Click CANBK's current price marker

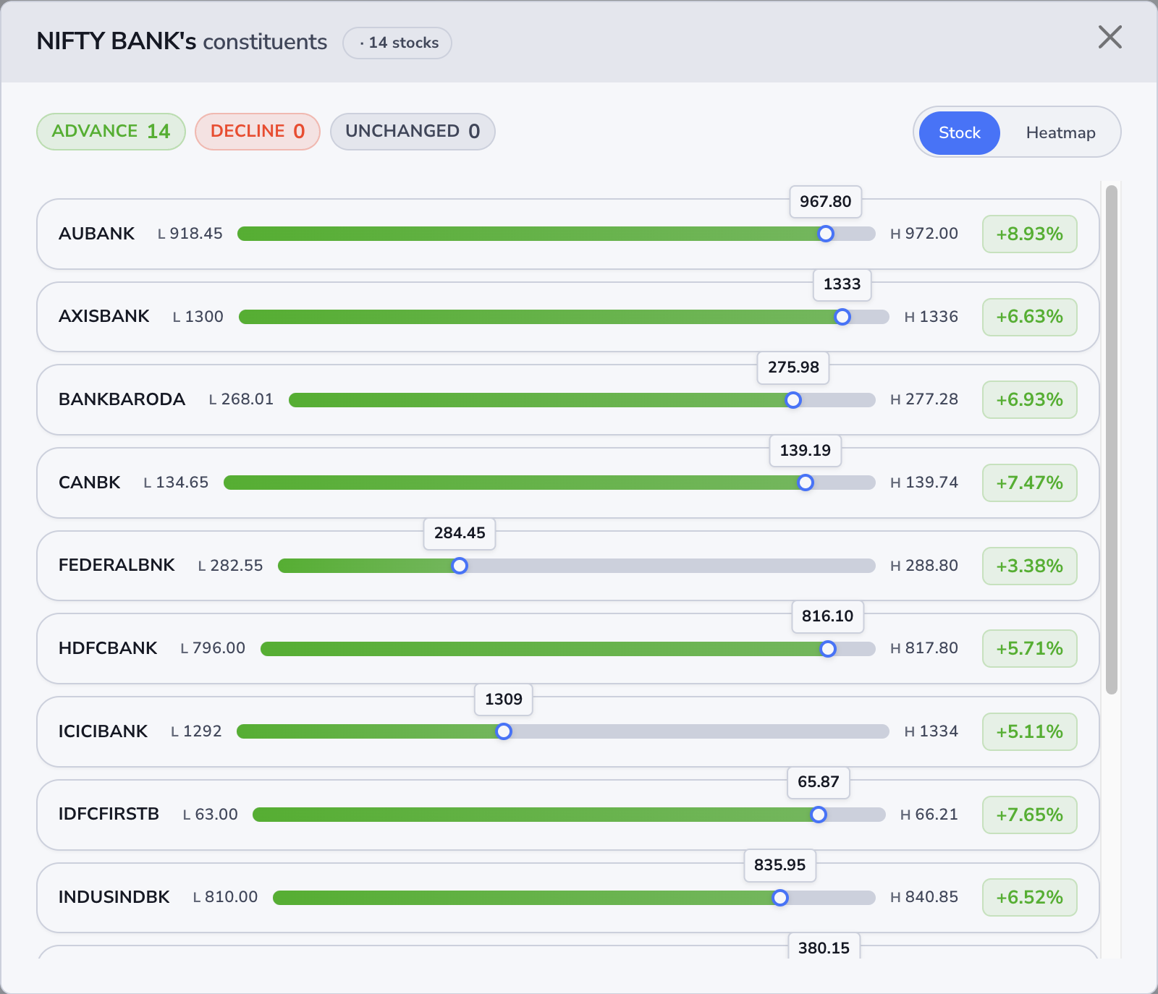pyautogui.click(x=806, y=483)
